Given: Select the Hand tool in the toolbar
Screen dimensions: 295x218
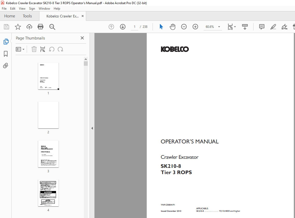Looking at the screenshot, I should pyautogui.click(x=173, y=27).
